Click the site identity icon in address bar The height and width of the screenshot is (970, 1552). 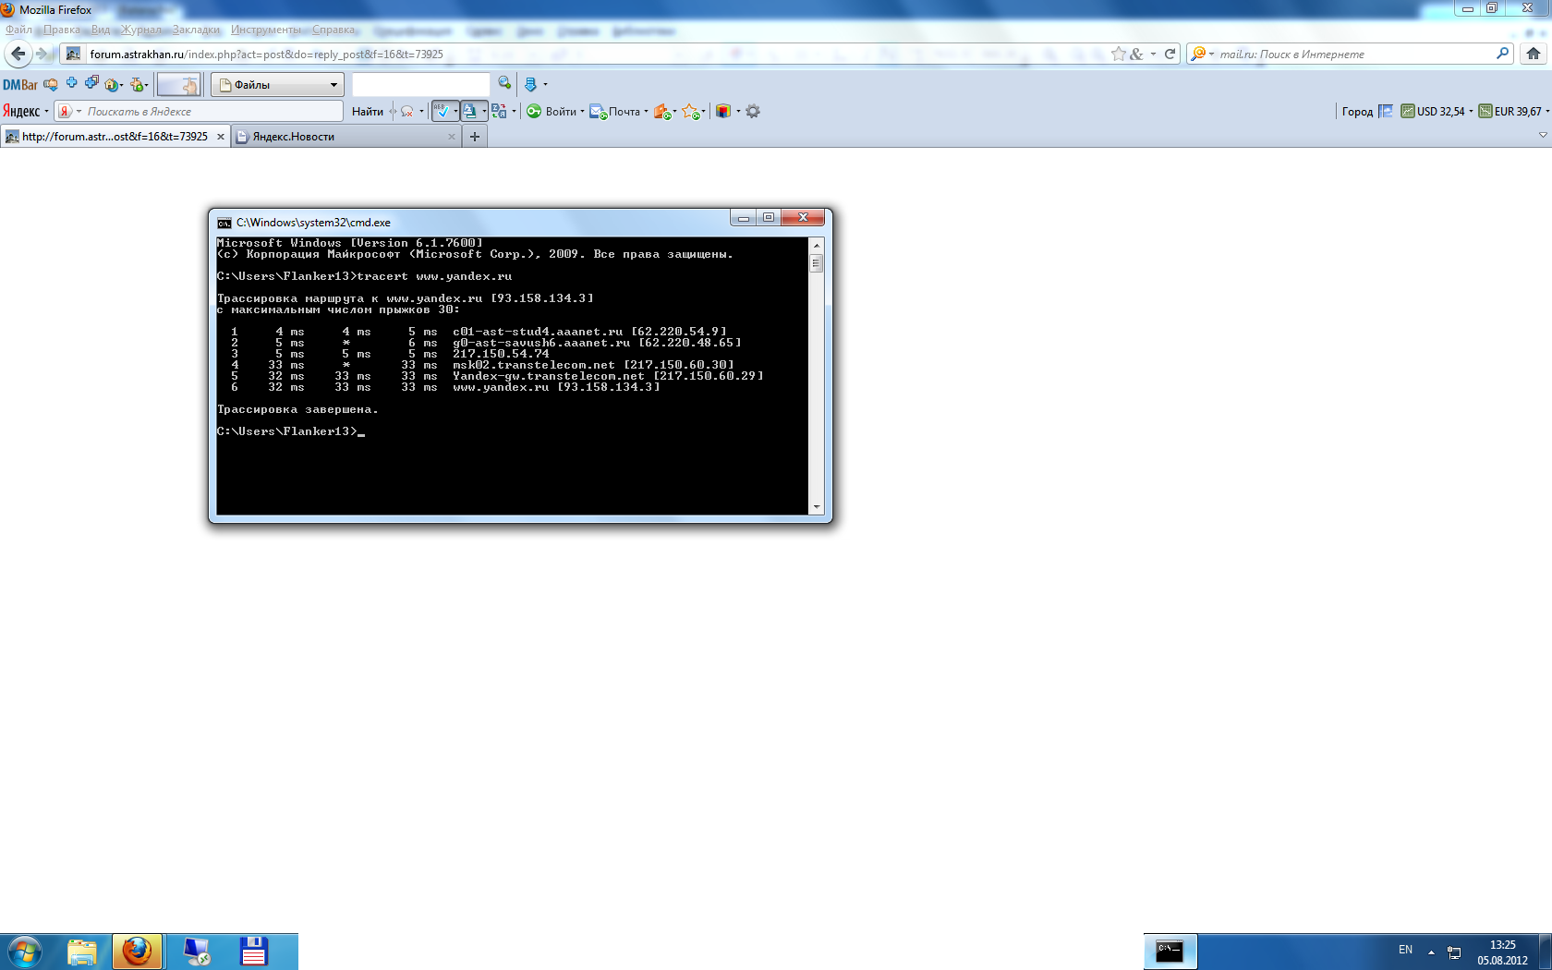click(x=74, y=54)
